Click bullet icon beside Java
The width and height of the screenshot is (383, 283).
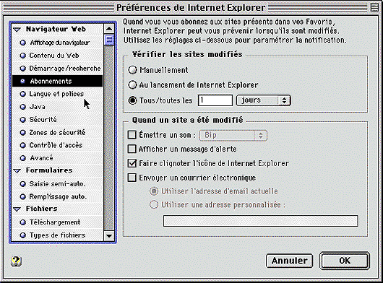pos(22,107)
